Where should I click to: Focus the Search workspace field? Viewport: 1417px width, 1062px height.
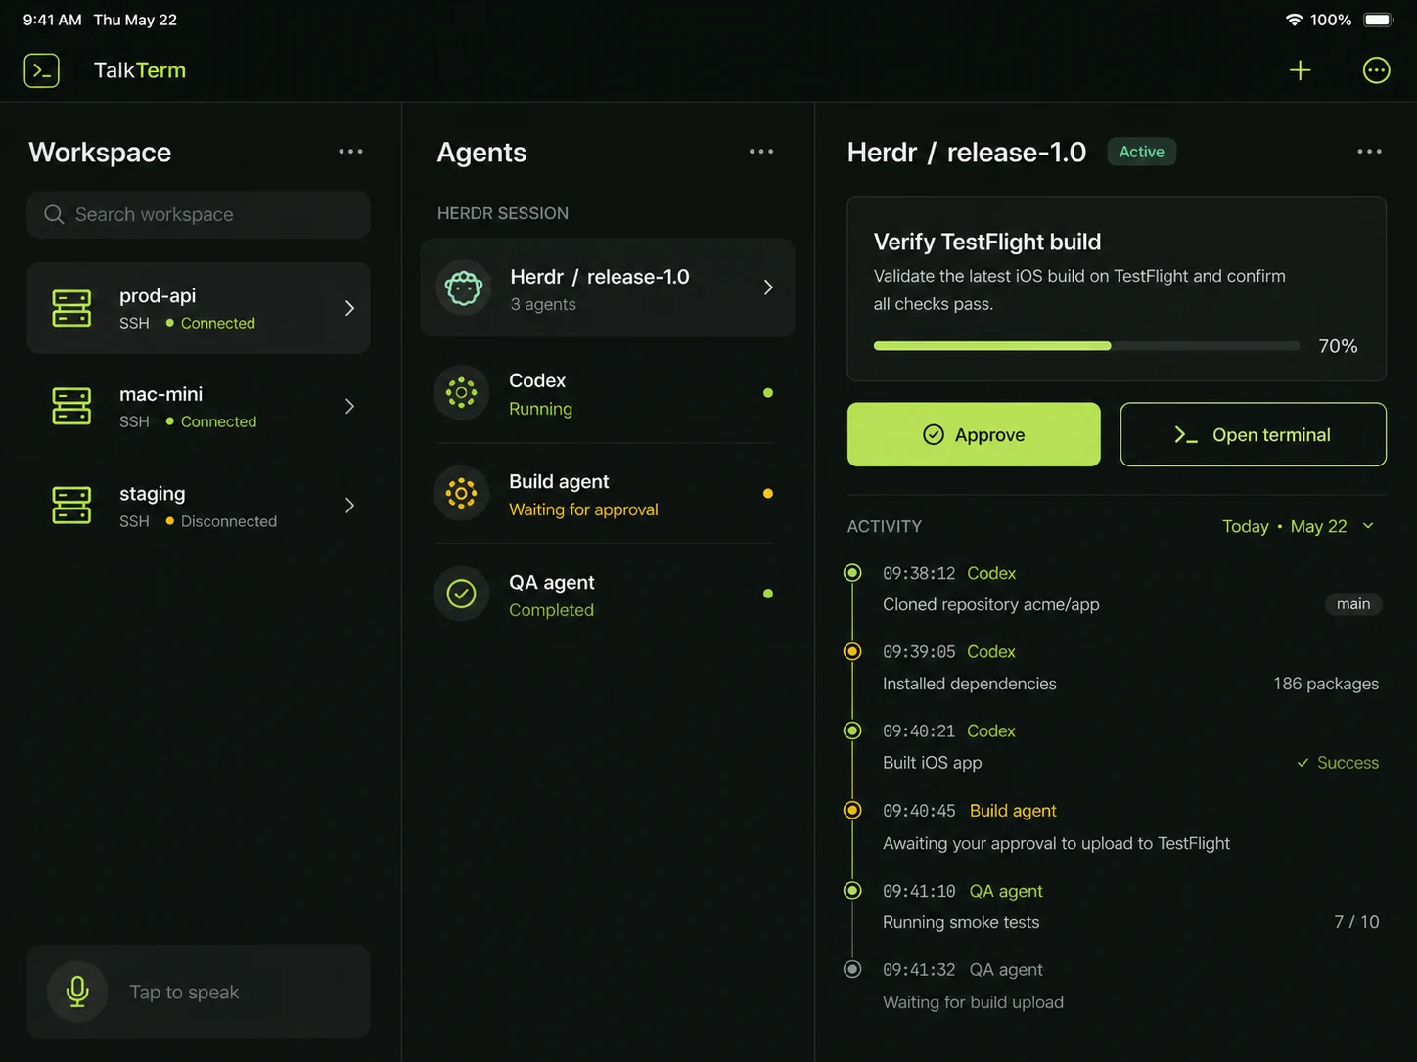[x=199, y=214]
